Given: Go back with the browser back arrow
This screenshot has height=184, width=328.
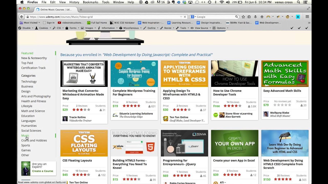Looking at the screenshot, I should (22, 17).
